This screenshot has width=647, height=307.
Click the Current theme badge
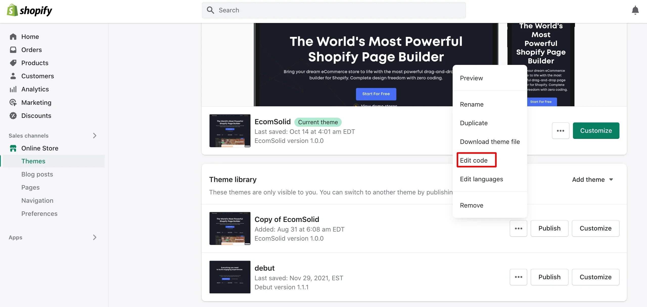[318, 122]
